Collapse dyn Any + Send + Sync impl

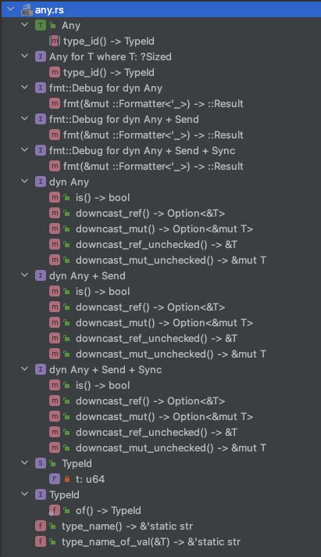click(x=24, y=369)
